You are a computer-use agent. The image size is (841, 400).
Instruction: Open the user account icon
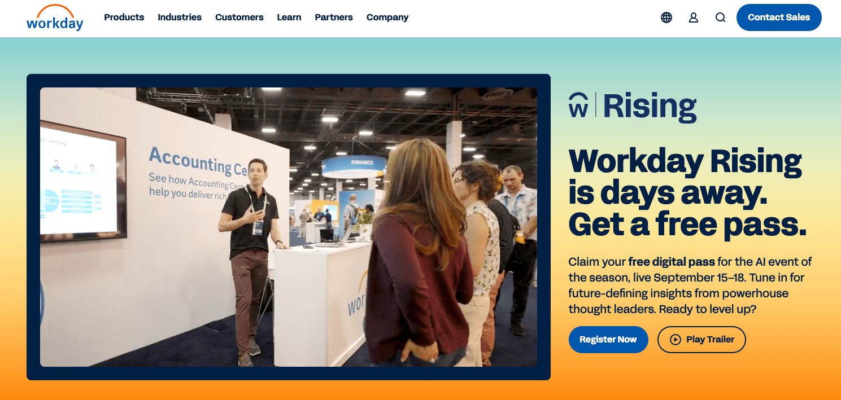point(694,17)
